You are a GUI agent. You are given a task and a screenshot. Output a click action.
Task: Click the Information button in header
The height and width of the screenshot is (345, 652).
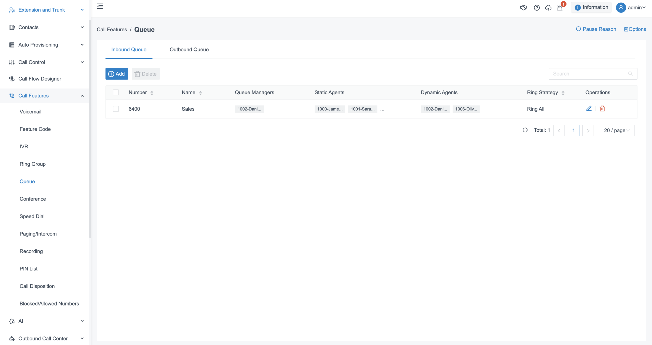[x=591, y=7]
